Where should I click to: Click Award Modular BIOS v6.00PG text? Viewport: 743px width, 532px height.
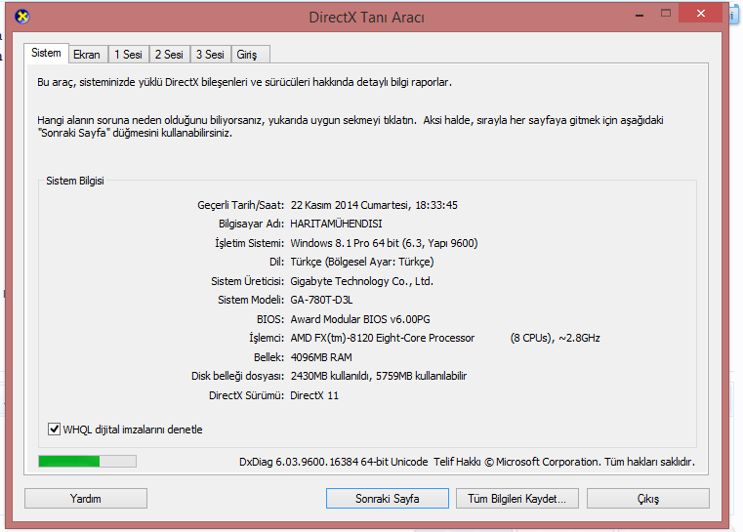pyautogui.click(x=360, y=319)
